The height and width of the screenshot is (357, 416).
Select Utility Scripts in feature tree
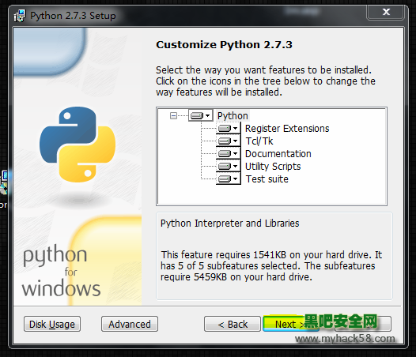[273, 167]
